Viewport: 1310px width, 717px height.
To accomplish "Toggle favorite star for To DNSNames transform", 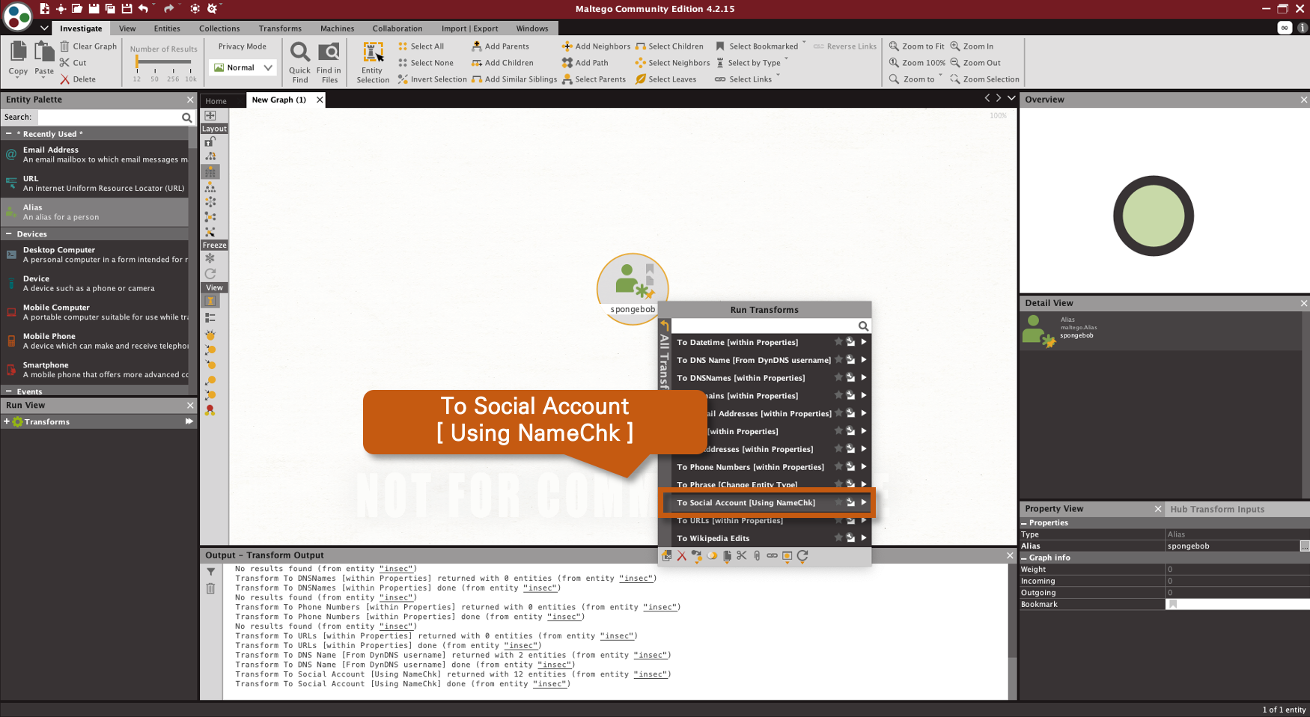I will 838,378.
